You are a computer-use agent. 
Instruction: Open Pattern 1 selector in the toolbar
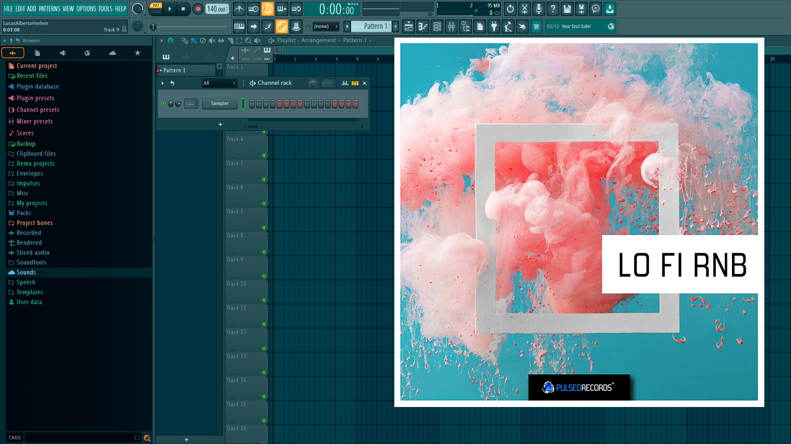point(371,26)
